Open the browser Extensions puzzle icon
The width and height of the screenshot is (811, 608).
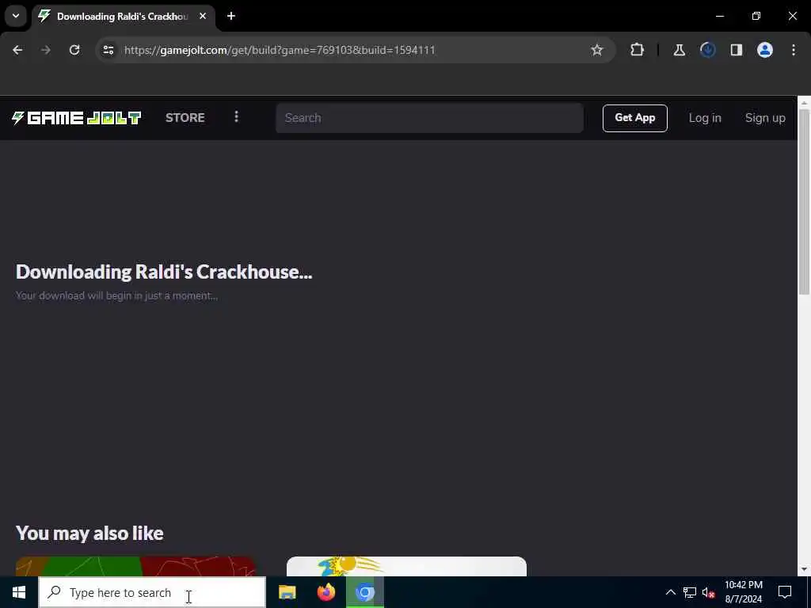[638, 50]
